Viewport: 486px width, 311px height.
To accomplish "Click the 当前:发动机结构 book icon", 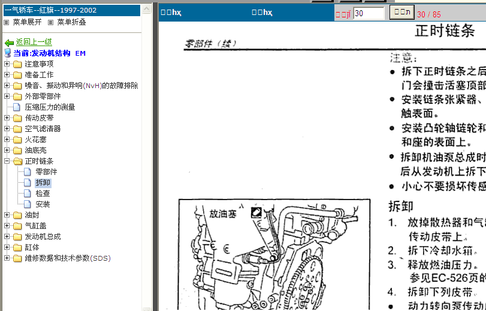I will coord(8,53).
